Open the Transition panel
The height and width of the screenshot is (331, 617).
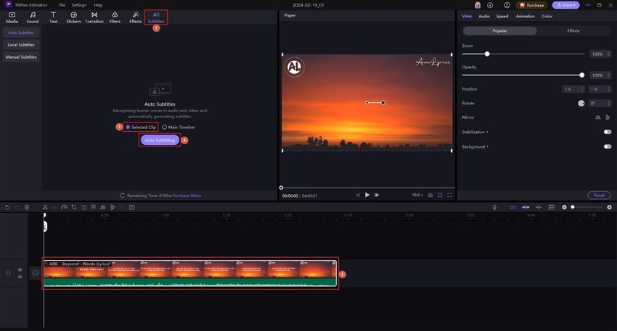point(94,17)
